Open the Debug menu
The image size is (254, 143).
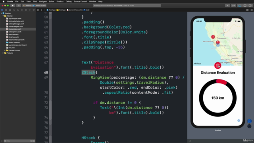click(x=69, y=2)
